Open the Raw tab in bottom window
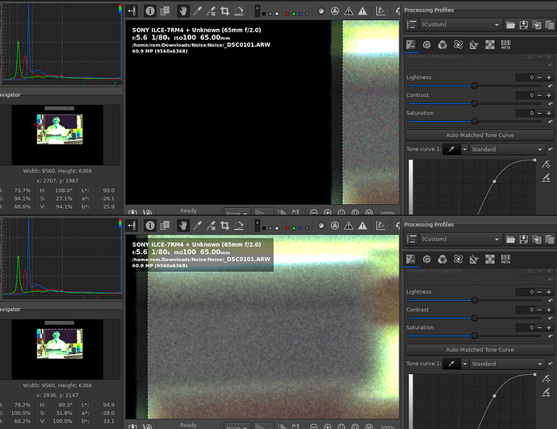Image resolution: width=557 pixels, height=429 pixels. tap(490, 259)
